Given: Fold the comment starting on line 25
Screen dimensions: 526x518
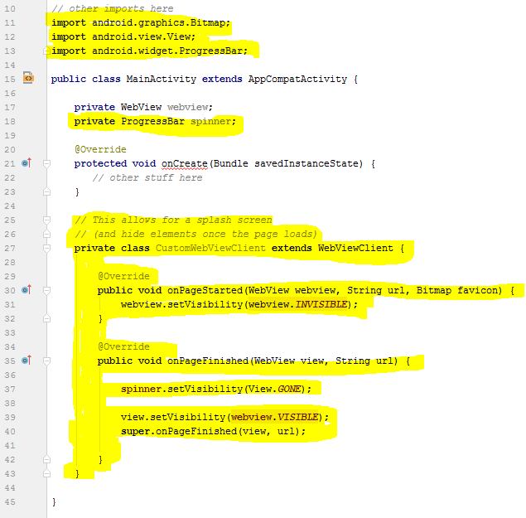Looking at the screenshot, I should [46, 220].
